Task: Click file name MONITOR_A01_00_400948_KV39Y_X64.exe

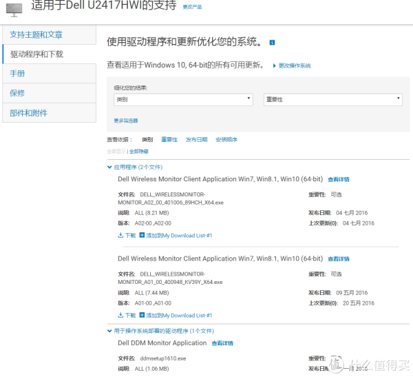Action: tap(170, 282)
